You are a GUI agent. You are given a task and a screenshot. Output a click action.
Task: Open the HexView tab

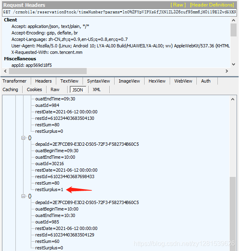[x=157, y=81]
